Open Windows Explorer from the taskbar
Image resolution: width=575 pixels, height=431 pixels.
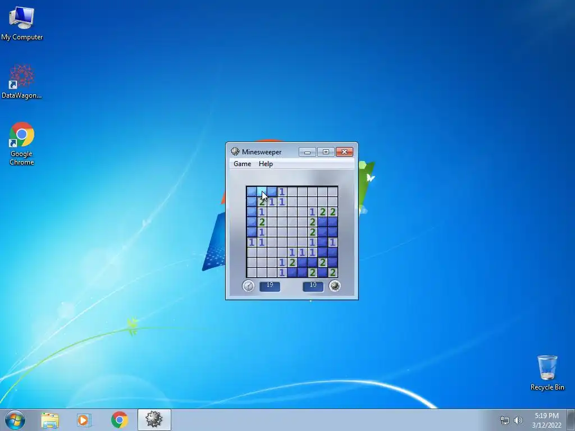50,420
